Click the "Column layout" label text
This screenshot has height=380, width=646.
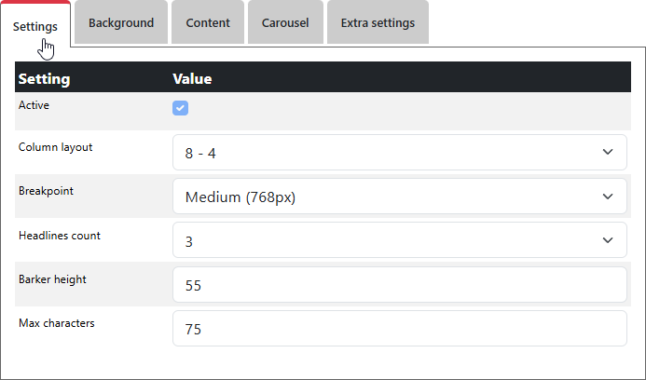click(x=56, y=147)
